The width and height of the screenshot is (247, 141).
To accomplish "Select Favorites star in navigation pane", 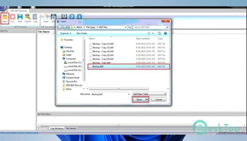I will (67, 40).
